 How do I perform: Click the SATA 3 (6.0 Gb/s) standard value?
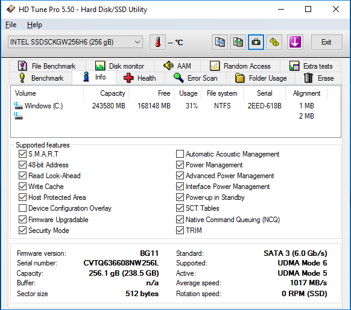[x=296, y=253]
